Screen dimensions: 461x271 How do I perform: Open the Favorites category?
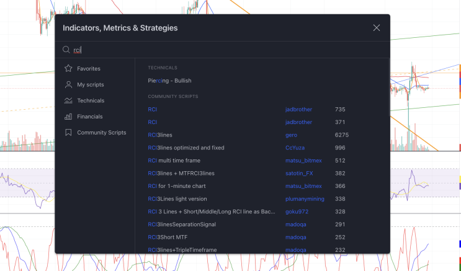point(88,69)
